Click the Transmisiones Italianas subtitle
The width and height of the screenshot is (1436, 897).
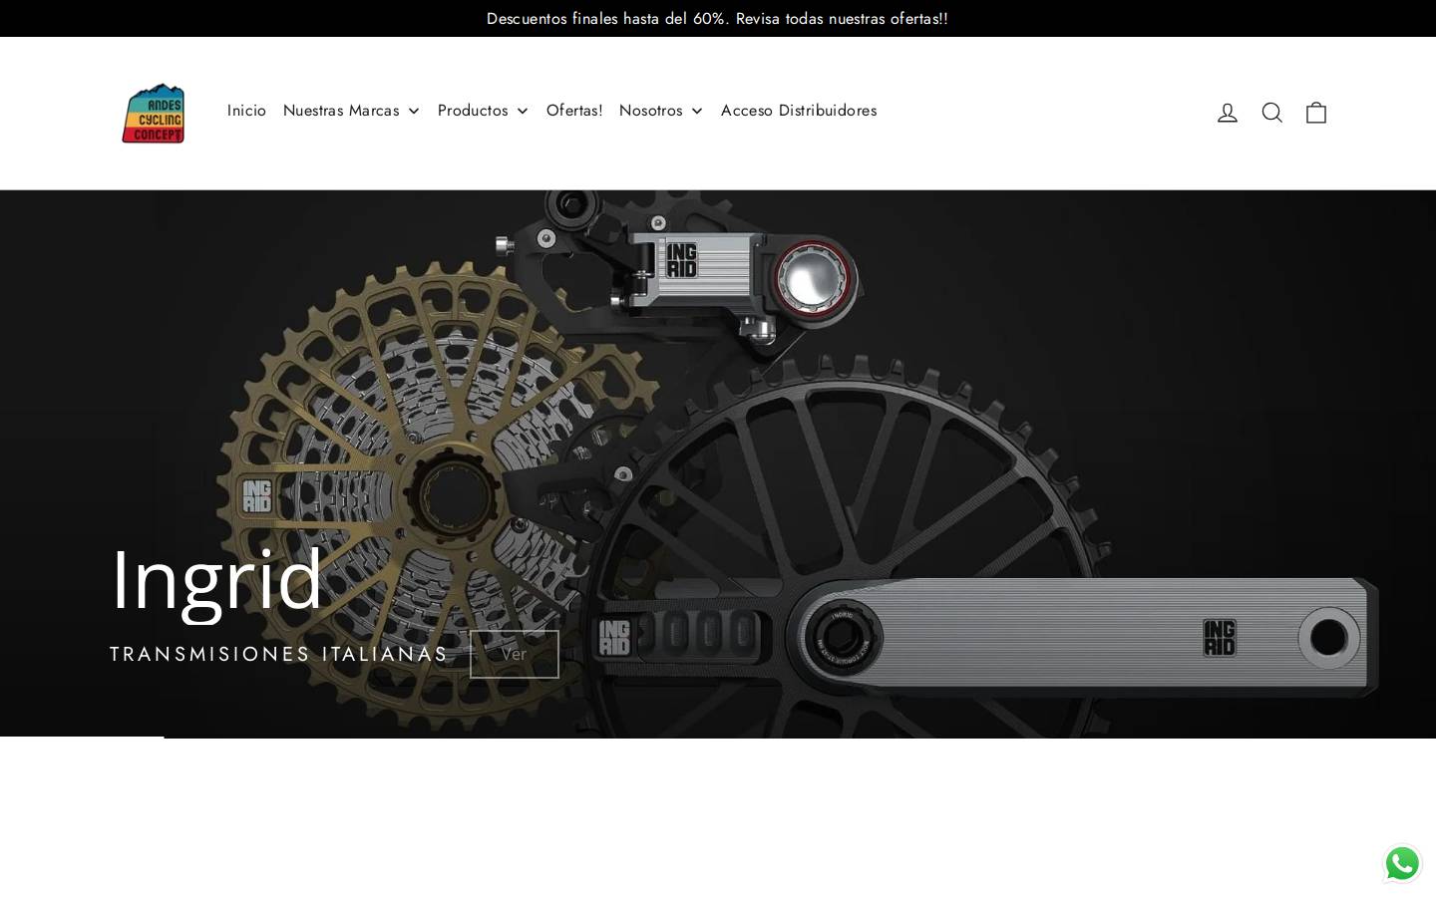pos(279,655)
